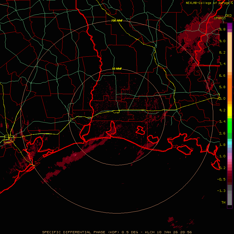Click the 6.6 value on the color scale
234x234 pixels.
(222, 75)
